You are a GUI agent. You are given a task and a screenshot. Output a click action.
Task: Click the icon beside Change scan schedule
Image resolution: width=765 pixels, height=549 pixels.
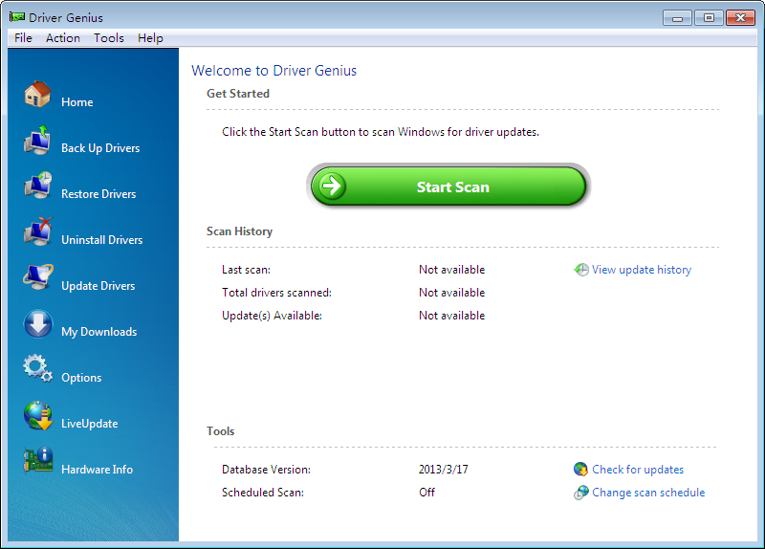[580, 492]
